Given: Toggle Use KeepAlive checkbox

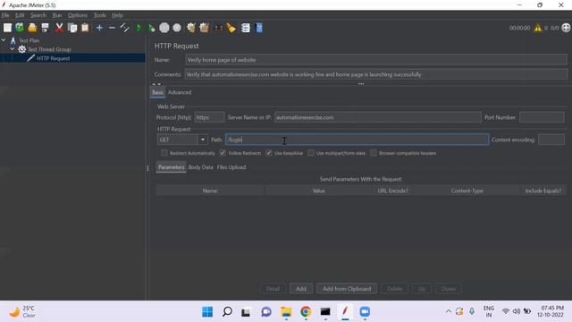Looking at the screenshot, I should tap(269, 153).
